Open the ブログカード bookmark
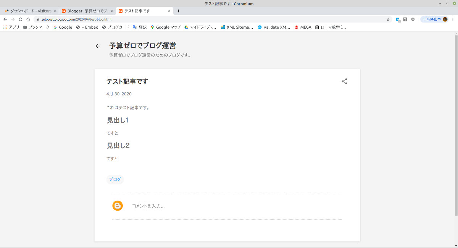This screenshot has width=458, height=248. point(116,27)
